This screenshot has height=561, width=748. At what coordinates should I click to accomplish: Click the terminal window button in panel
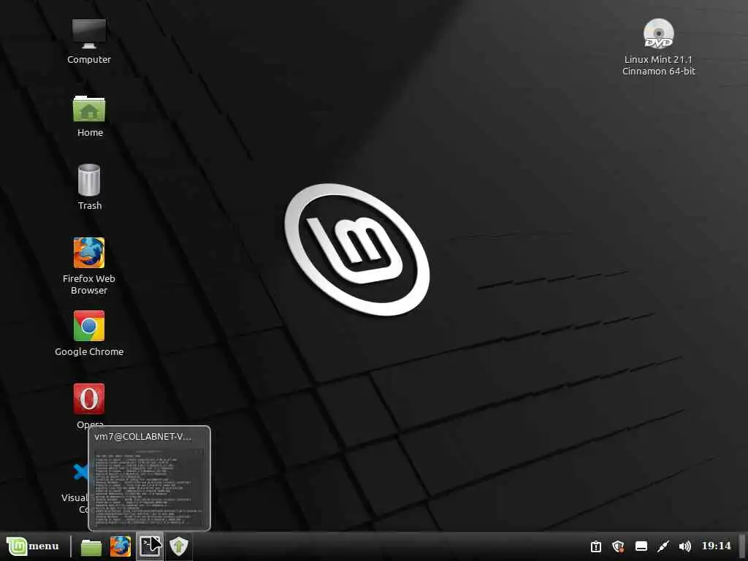click(150, 546)
